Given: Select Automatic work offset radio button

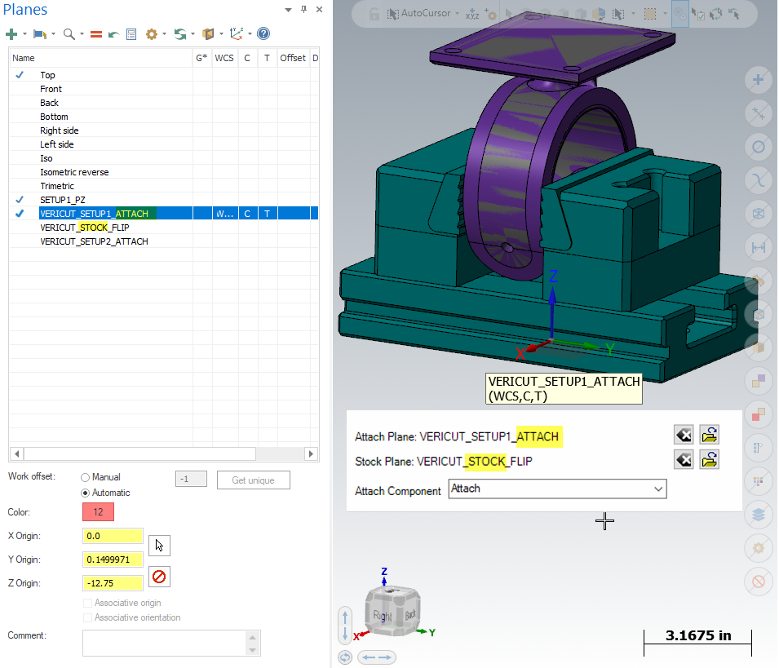Looking at the screenshot, I should (x=85, y=493).
